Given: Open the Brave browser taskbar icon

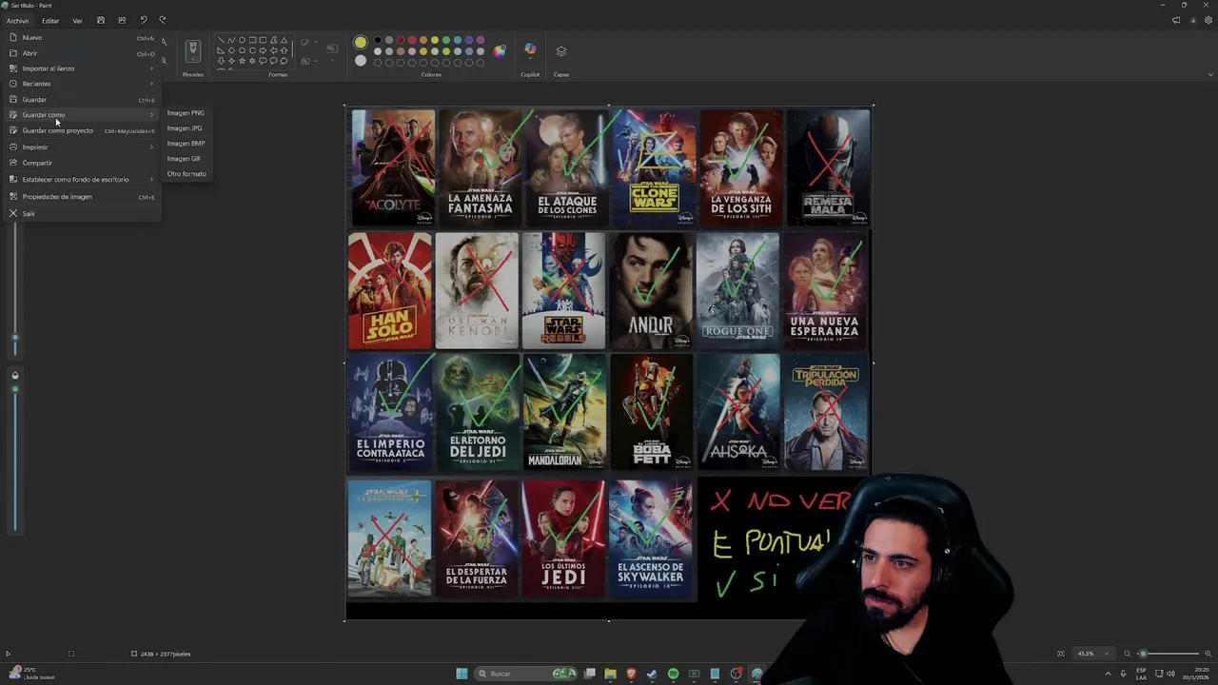Looking at the screenshot, I should pyautogui.click(x=631, y=674).
